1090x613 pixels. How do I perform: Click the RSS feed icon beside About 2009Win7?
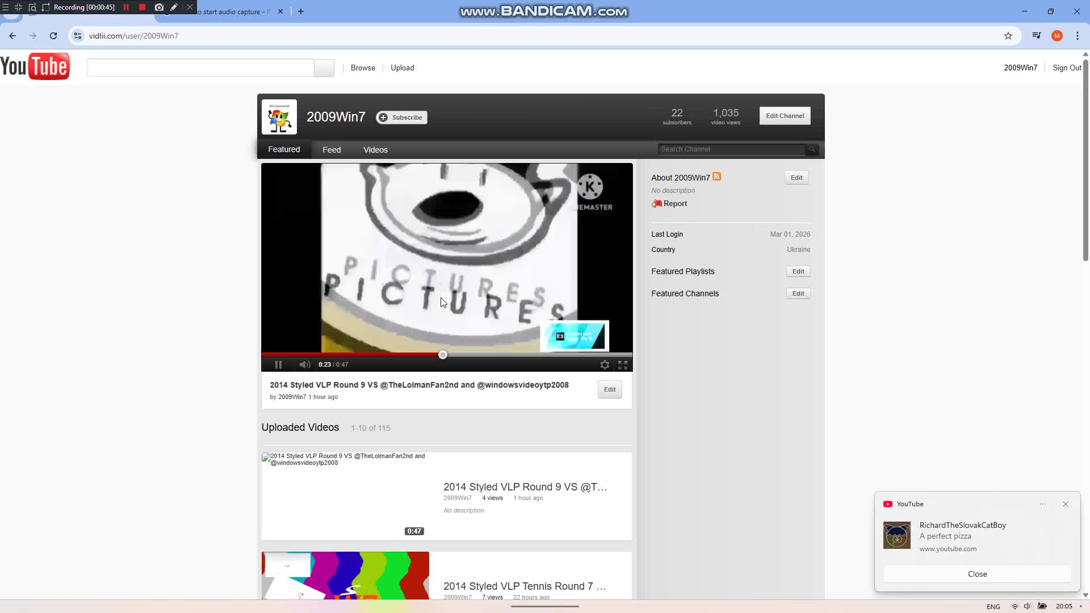tap(716, 177)
